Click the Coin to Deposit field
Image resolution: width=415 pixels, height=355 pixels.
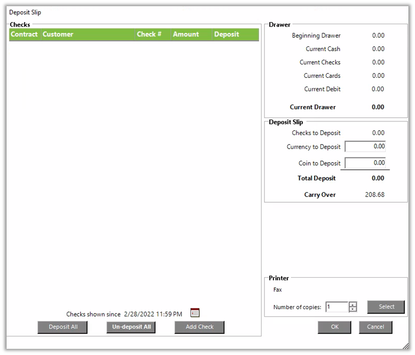pyautogui.click(x=365, y=163)
